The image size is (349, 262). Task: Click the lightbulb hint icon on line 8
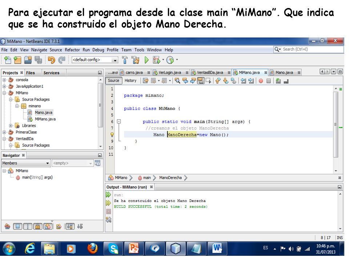point(112,135)
